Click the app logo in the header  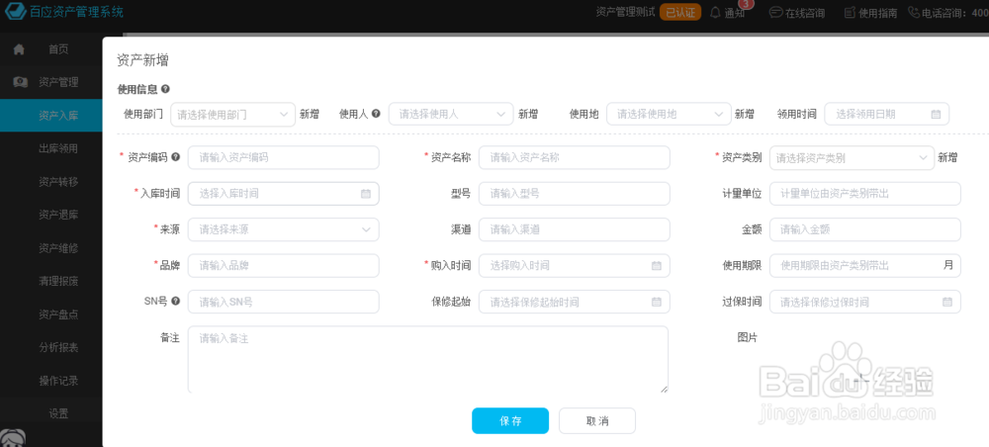point(16,11)
